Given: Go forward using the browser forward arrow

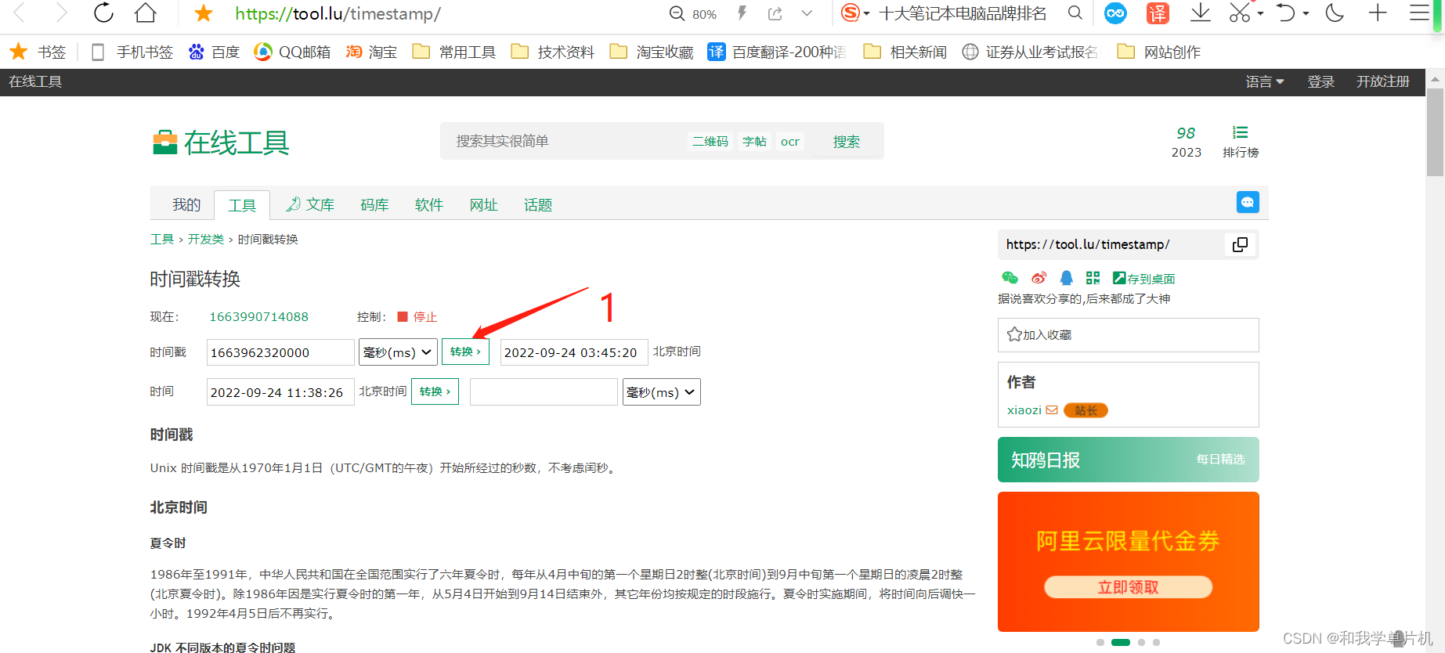Looking at the screenshot, I should point(62,13).
